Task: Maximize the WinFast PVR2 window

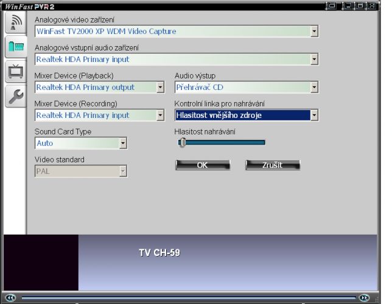Action: (360, 5)
